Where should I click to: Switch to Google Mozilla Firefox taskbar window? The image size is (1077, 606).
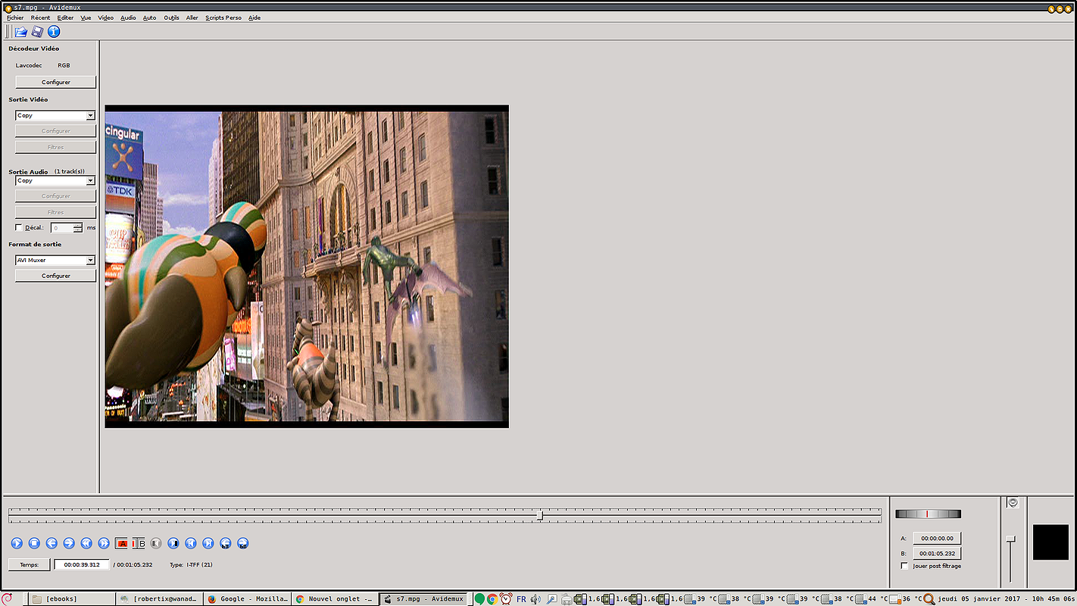(x=247, y=598)
